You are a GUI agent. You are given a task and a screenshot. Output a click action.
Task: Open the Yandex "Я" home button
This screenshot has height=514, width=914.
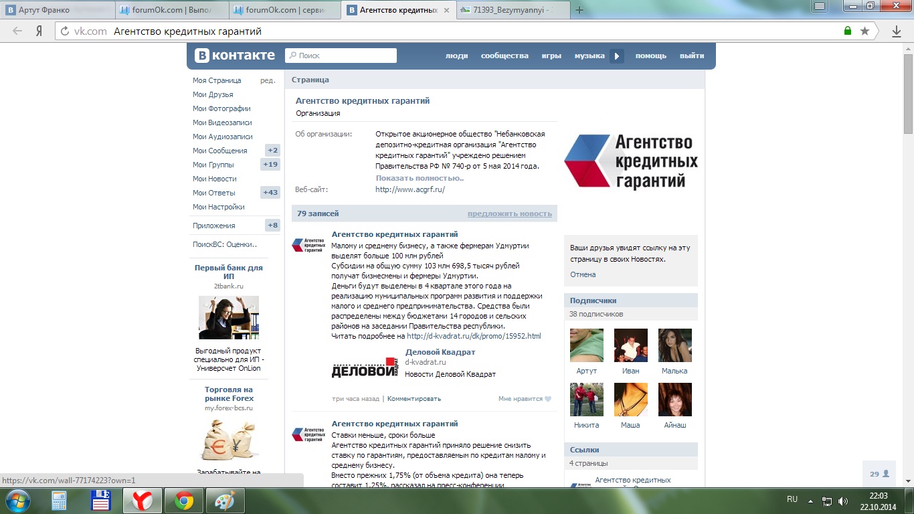(39, 31)
